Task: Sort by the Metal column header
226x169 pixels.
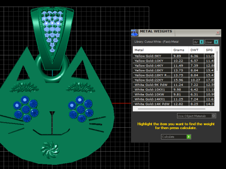Action: point(152,50)
